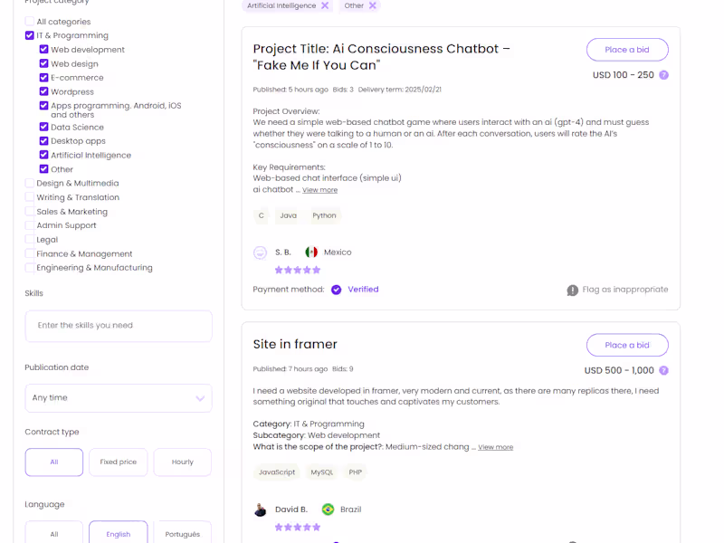Select the Hourly contract type
The image size is (724, 543).
[x=182, y=462]
